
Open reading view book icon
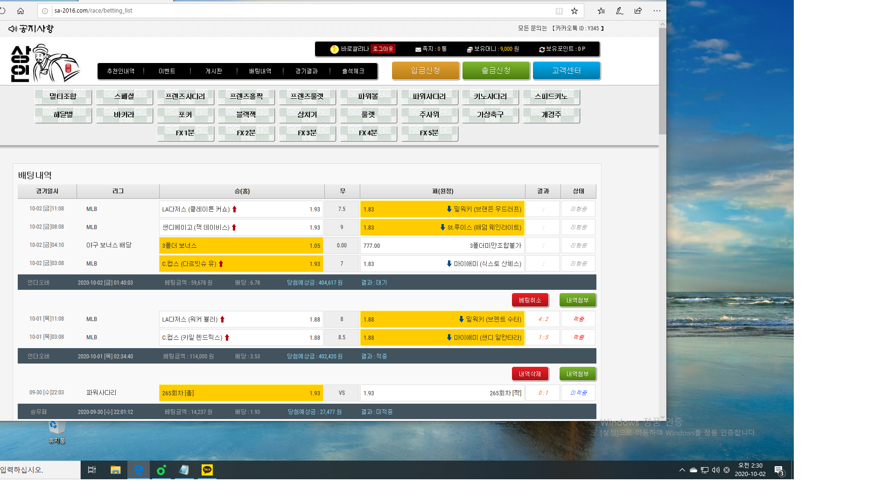[x=559, y=11]
